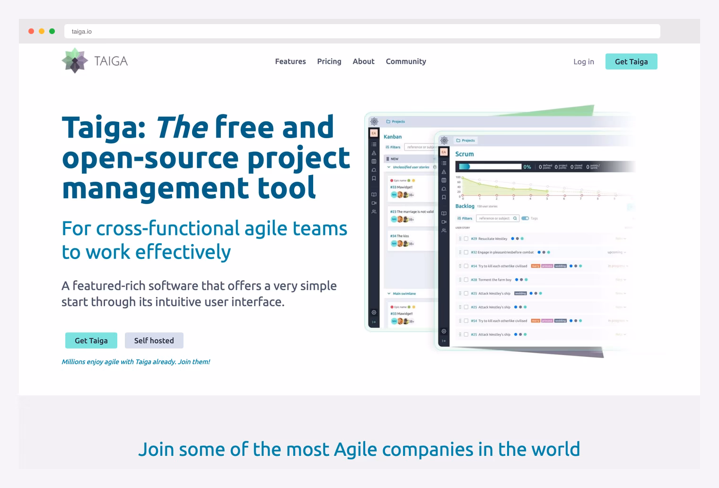Select the columns board icon in Scrum sidebar
The width and height of the screenshot is (719, 488).
[444, 180]
